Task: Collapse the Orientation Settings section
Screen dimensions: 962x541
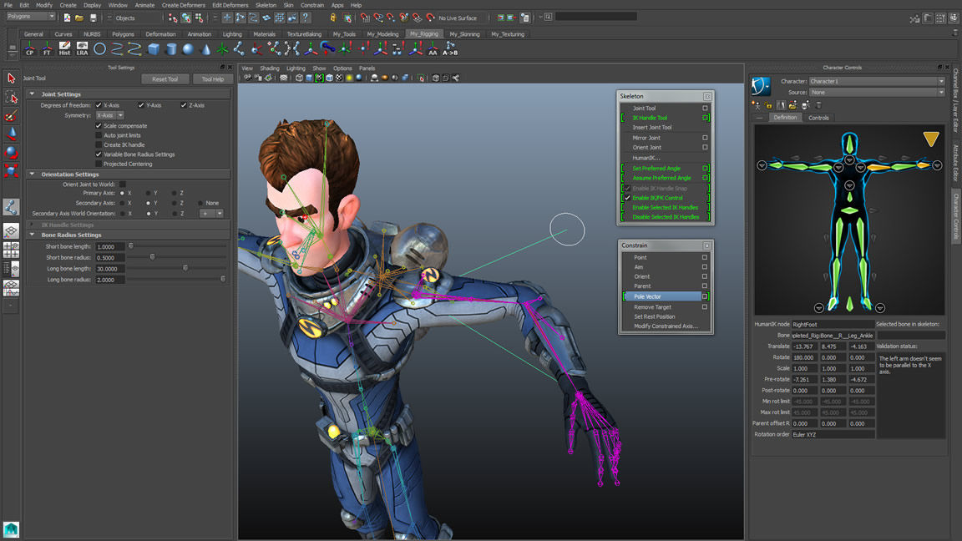Action: click(32, 174)
